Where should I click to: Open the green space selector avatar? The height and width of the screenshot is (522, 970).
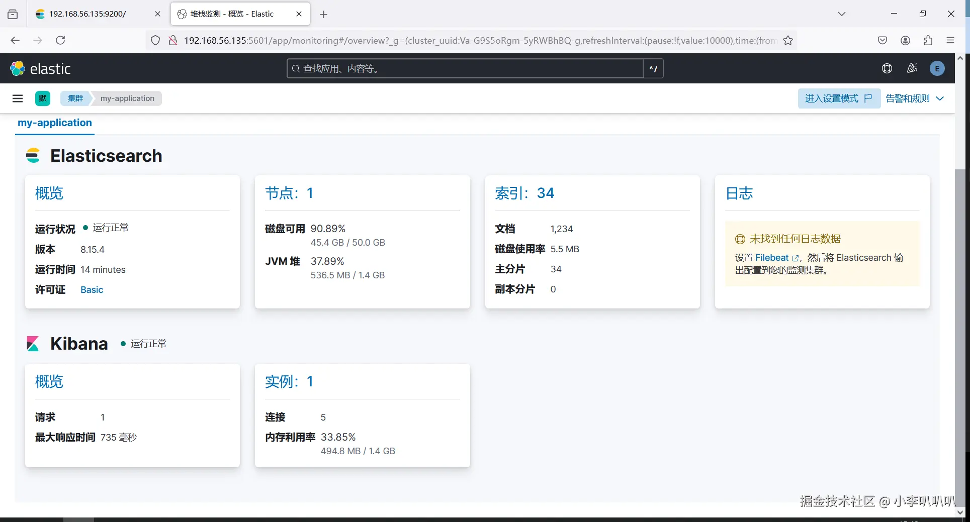point(43,98)
